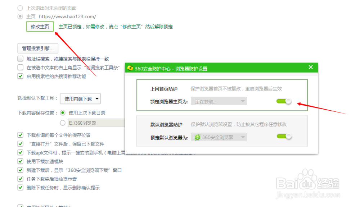Toggle 下载apk文件时 install prompt checkbox
The image size is (360, 207).
click(21, 152)
